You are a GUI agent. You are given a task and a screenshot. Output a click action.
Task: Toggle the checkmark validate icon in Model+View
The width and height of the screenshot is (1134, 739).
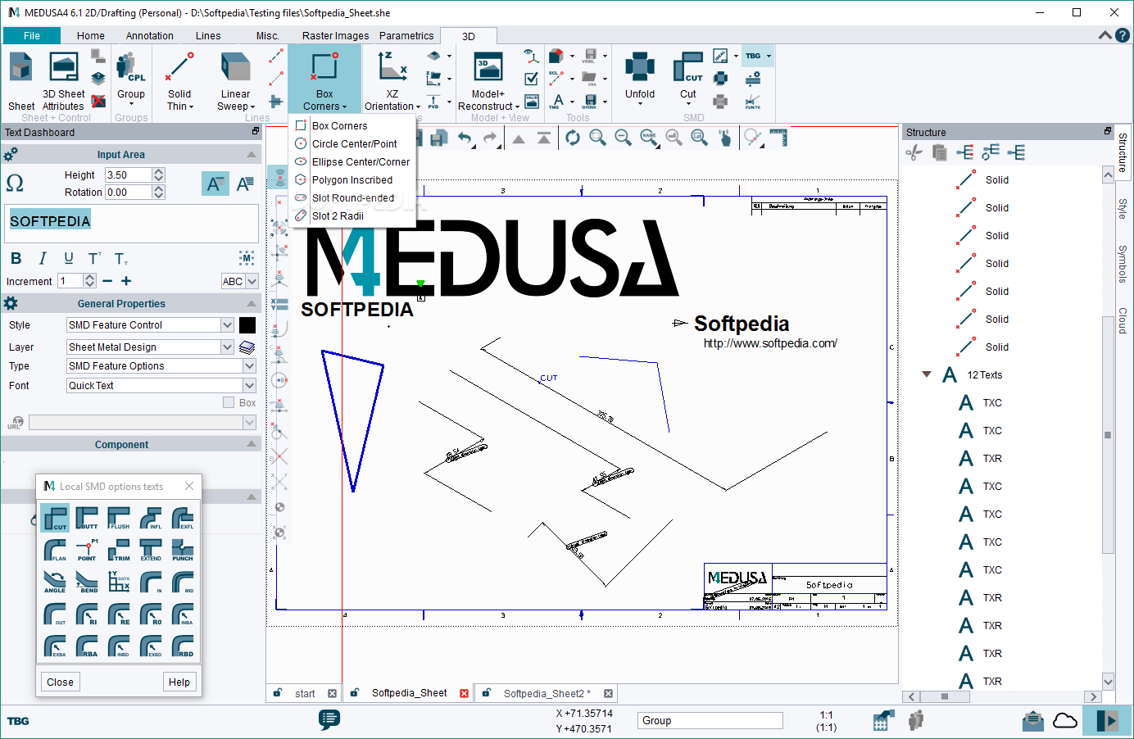[532, 79]
